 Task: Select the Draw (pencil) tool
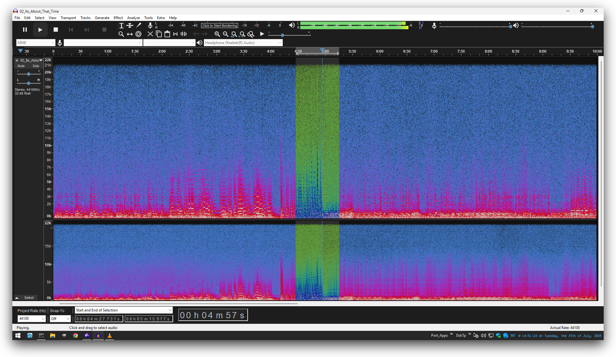tap(139, 26)
